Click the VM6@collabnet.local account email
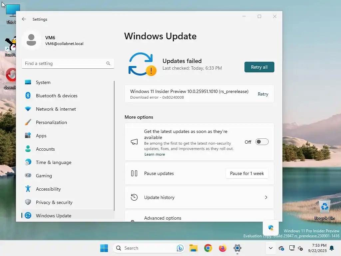341x256 pixels. [x=64, y=44]
